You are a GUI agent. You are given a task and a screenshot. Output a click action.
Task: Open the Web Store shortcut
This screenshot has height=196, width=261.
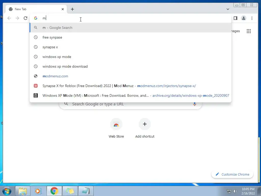click(116, 128)
